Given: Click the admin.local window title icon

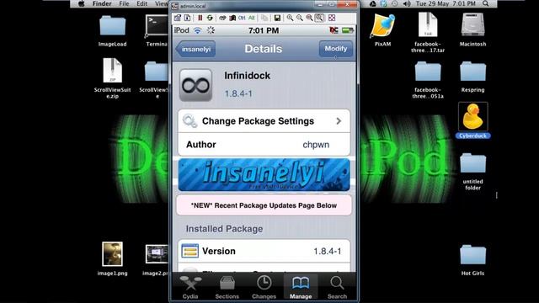Looking at the screenshot, I should click(x=175, y=6).
